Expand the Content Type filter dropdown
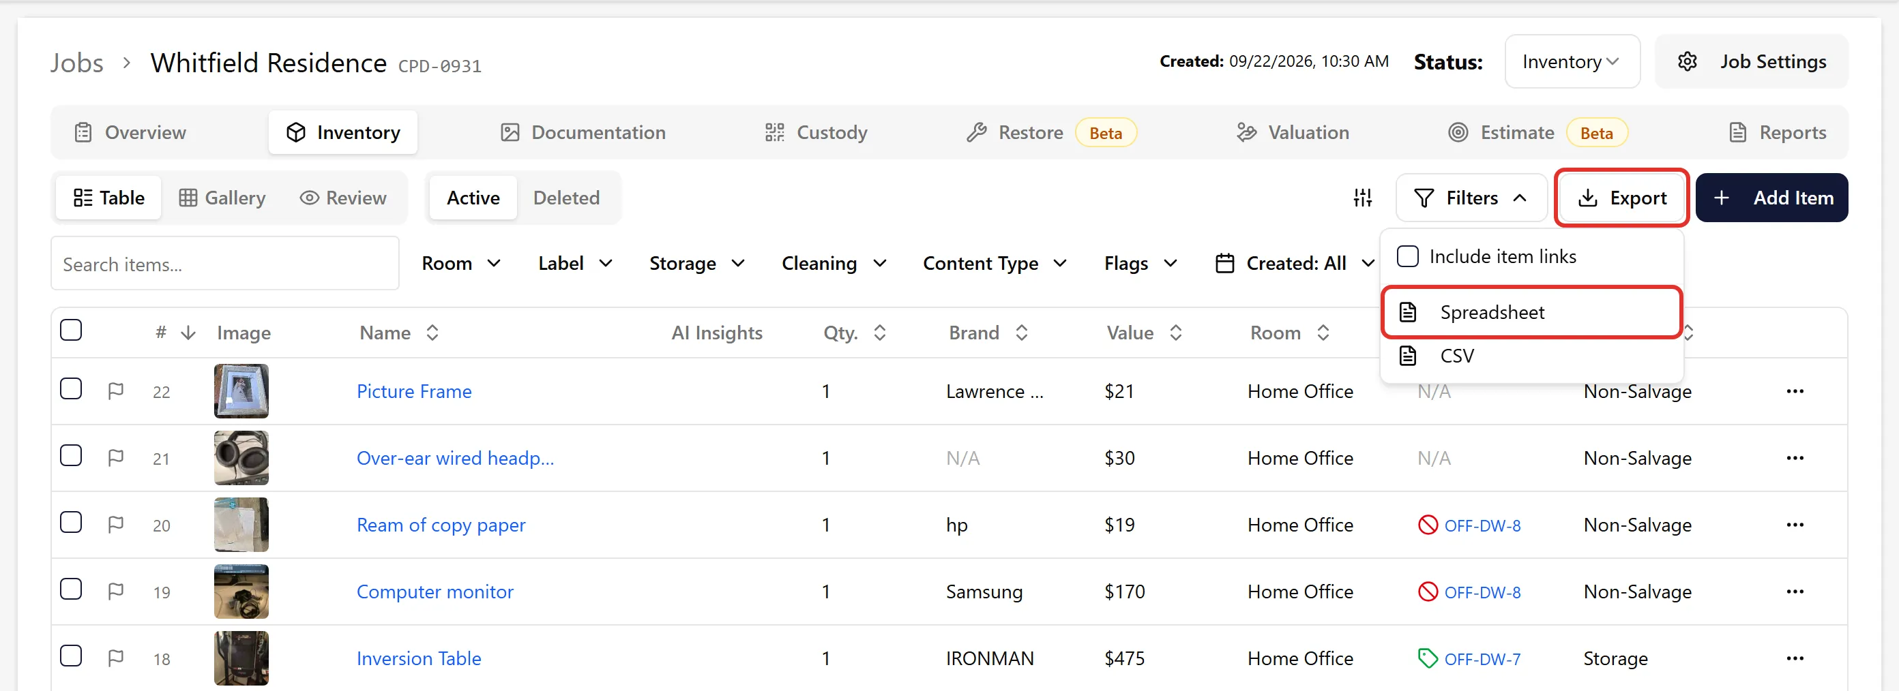Screen dimensions: 1899x691 coord(995,263)
